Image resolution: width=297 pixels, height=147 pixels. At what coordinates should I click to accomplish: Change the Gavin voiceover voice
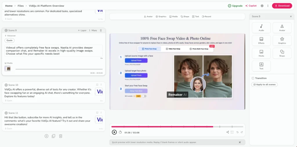pos(10,40)
